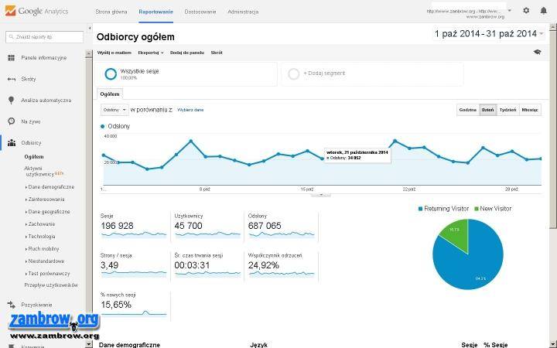This screenshot has width=557, height=348.
Task: Open Panele informacyjne dashboard icon
Action: (x=11, y=58)
